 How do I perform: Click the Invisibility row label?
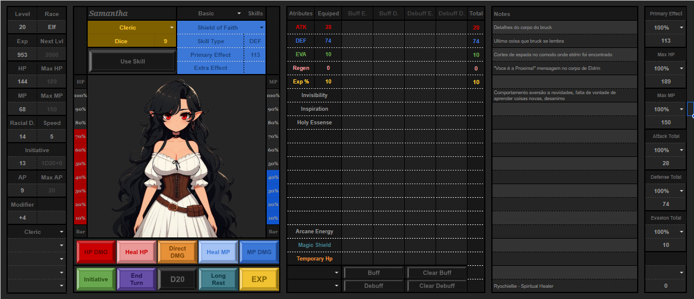[314, 95]
